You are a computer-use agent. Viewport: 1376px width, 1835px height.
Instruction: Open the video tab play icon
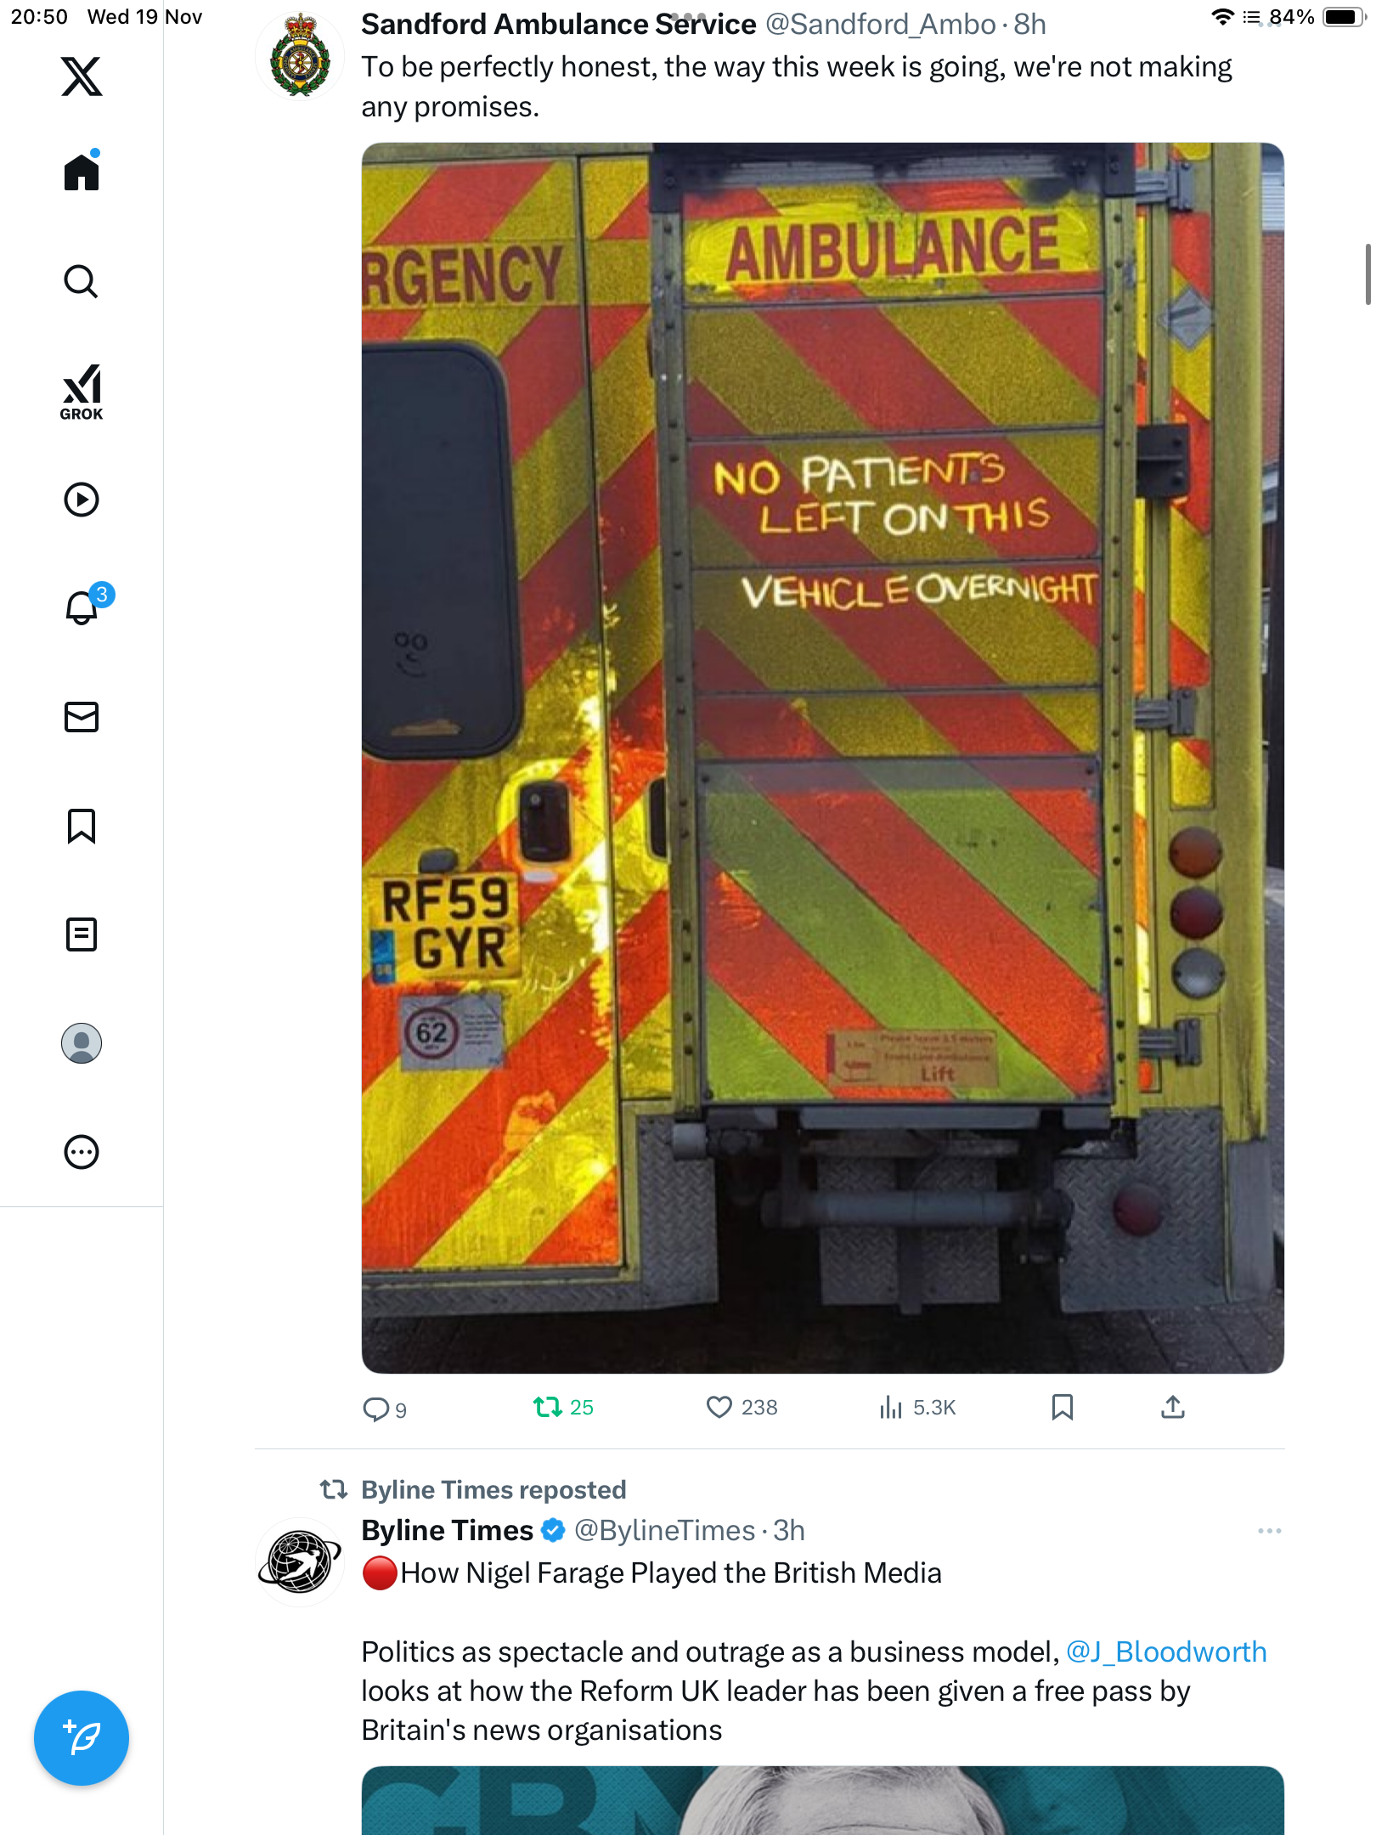tap(82, 500)
